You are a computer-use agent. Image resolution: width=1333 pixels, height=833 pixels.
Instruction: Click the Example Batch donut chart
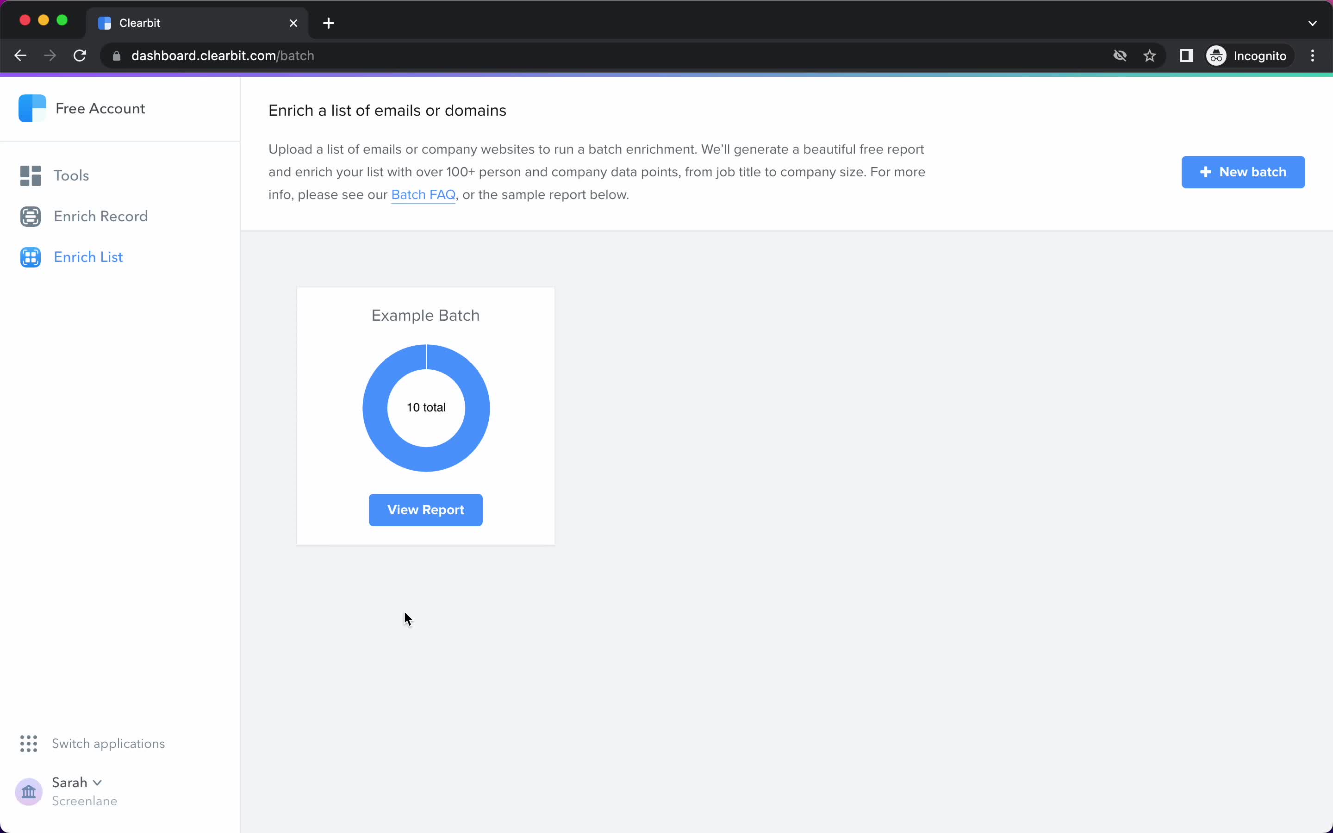coord(425,407)
